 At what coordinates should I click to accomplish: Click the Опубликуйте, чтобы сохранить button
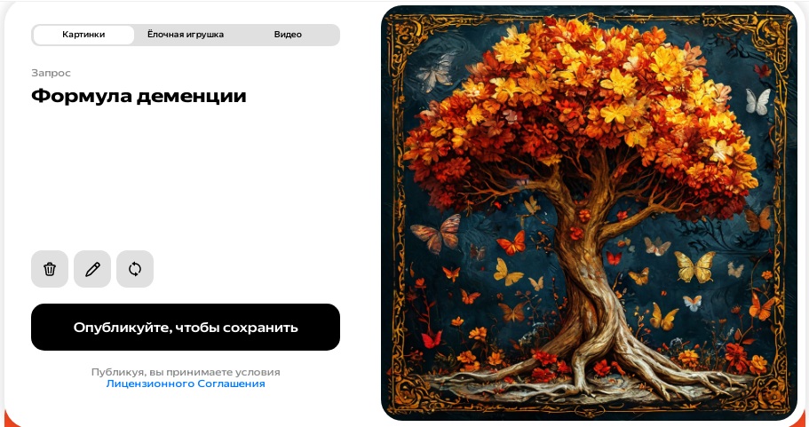click(x=186, y=327)
